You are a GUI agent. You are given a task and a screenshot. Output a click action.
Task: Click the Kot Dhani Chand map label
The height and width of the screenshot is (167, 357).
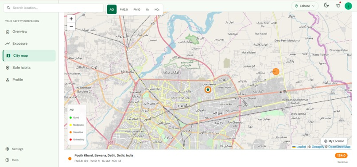point(245,98)
